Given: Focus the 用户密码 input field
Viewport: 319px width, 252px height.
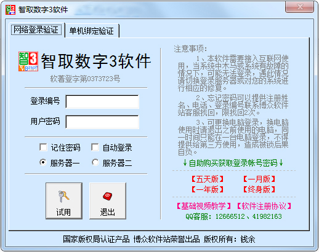Looking at the screenshot, I should coord(102,122).
